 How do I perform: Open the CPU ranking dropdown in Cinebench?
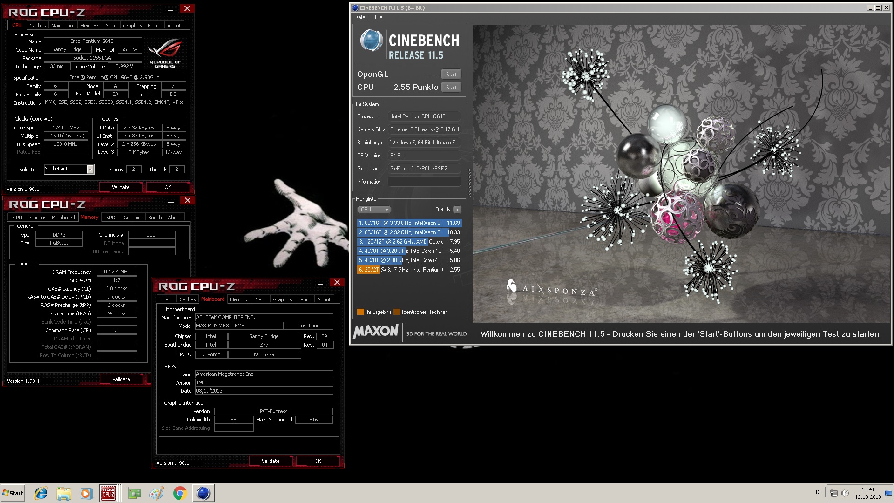point(374,210)
